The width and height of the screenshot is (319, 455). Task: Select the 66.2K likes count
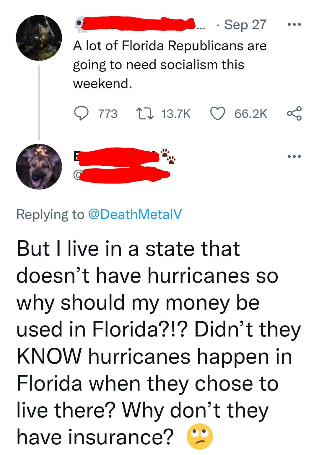pos(251,113)
